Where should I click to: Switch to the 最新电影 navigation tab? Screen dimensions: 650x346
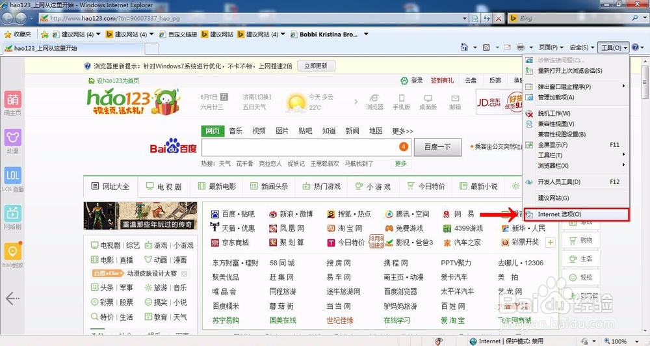217,186
